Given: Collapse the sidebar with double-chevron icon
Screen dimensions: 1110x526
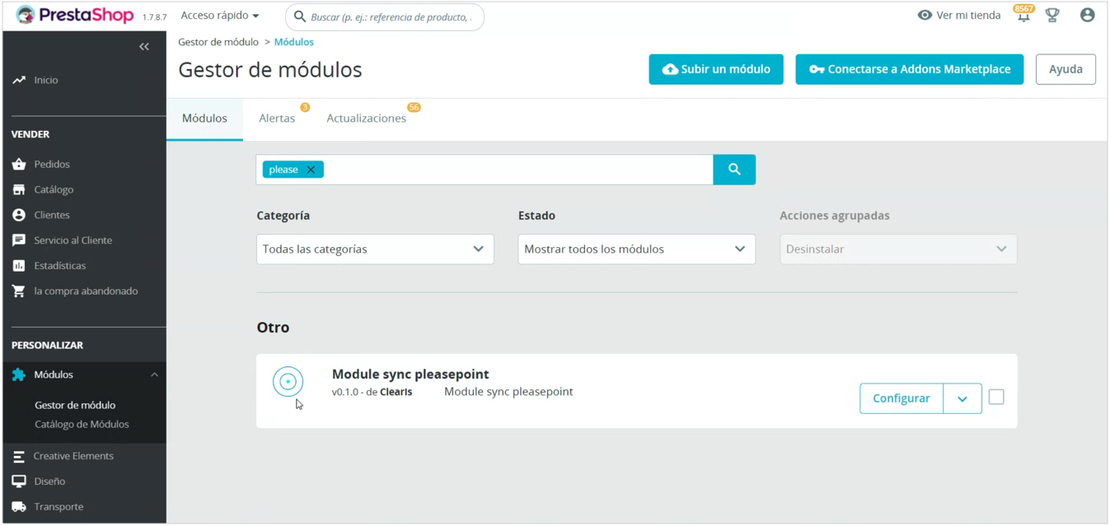Looking at the screenshot, I should [x=144, y=47].
